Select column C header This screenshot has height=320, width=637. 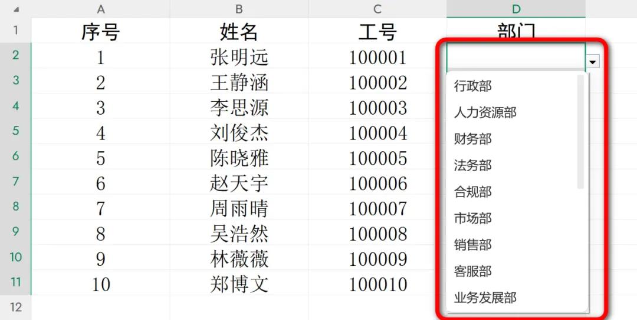tap(377, 9)
